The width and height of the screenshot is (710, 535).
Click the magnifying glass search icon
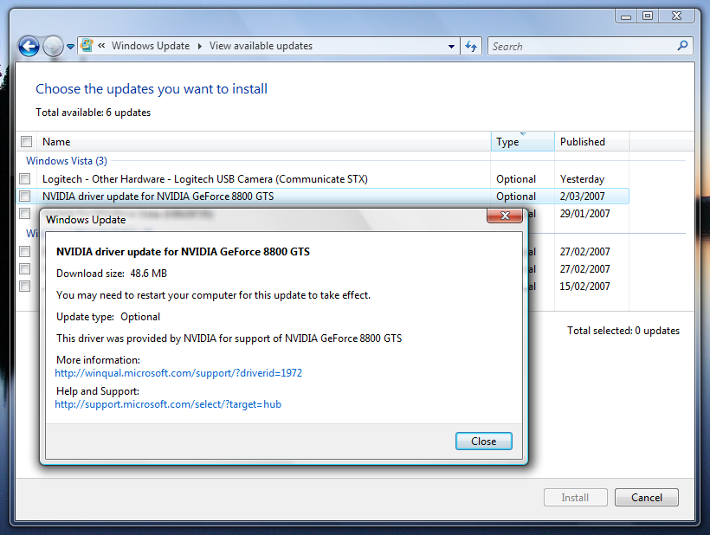click(682, 46)
